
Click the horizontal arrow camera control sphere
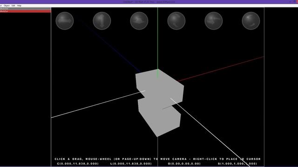pos(65,21)
